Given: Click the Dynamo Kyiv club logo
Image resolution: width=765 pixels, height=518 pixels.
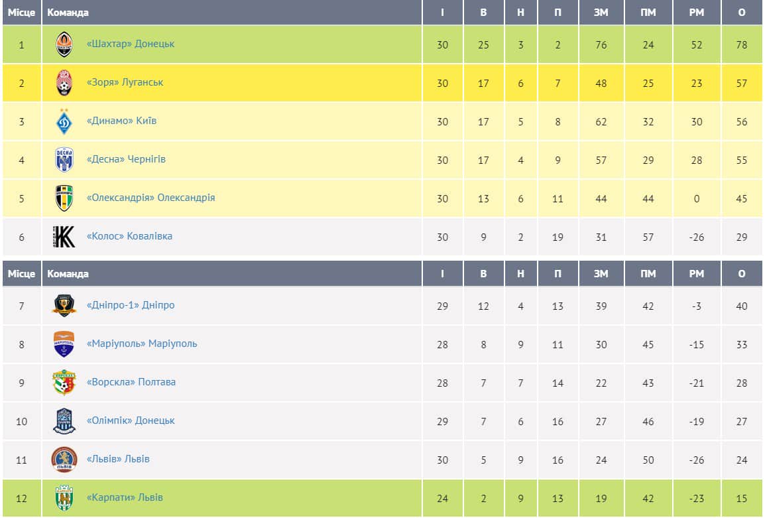Looking at the screenshot, I should (64, 121).
